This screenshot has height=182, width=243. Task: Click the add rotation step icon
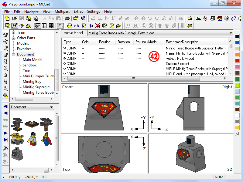click(x=91, y=26)
